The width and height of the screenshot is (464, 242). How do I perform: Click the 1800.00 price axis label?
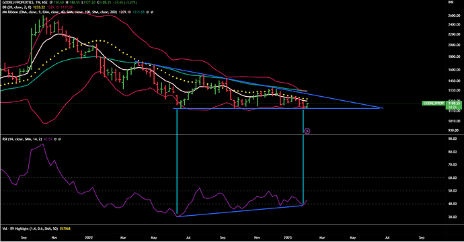coord(454,56)
